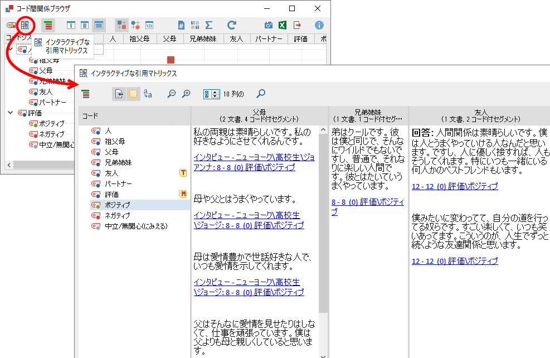The width and height of the screenshot is (550, 358).
Task: Take a snapshot with the camera icon
Action: 269,25
